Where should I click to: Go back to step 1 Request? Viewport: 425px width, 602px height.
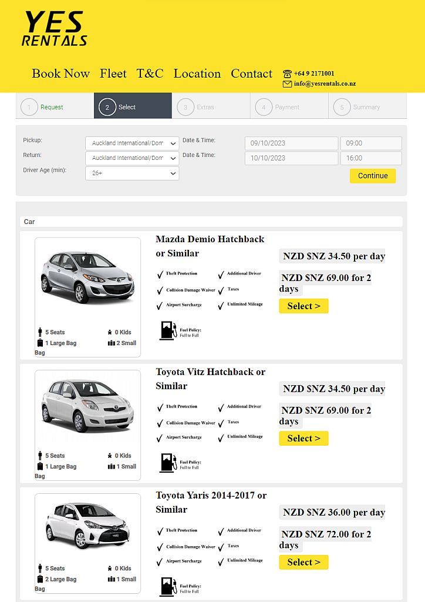(55, 107)
